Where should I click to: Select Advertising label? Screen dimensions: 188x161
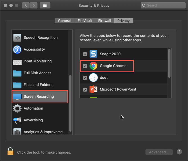click(x=33, y=120)
